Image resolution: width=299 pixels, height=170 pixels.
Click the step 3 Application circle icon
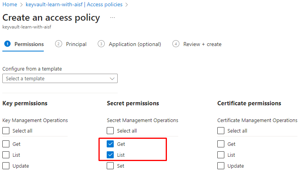pyautogui.click(x=101, y=44)
